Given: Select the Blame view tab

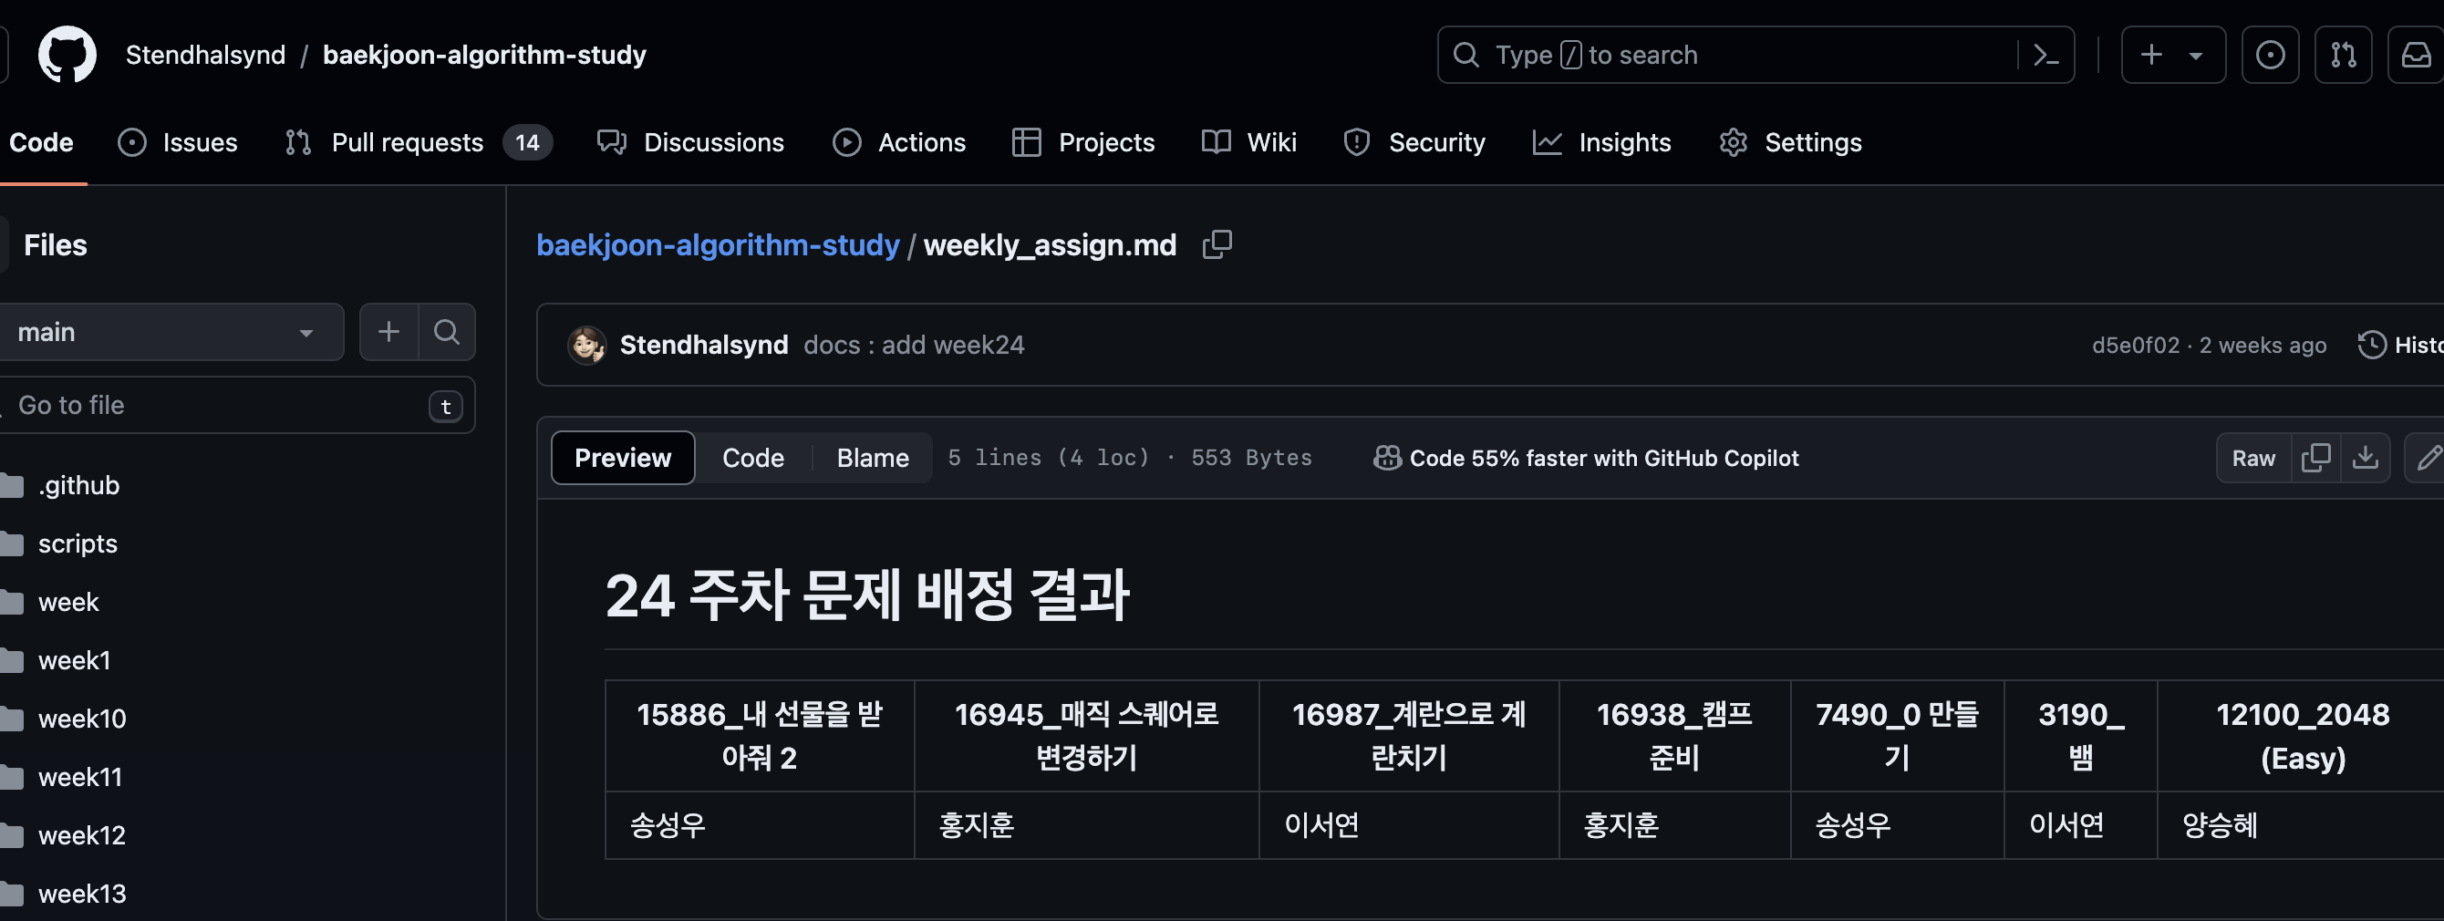Looking at the screenshot, I should point(873,458).
